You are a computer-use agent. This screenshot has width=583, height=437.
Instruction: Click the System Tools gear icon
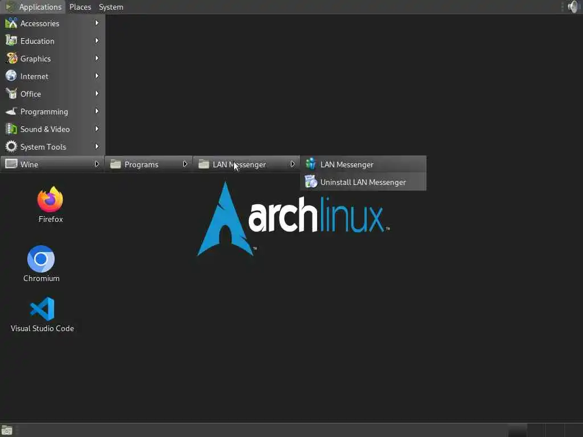point(11,147)
